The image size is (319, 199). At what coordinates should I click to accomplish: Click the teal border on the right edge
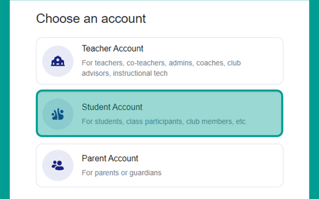(314, 99)
